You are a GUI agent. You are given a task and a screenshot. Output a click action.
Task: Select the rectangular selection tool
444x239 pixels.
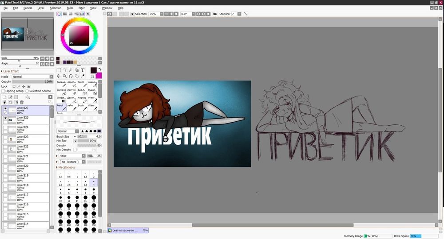(x=59, y=70)
